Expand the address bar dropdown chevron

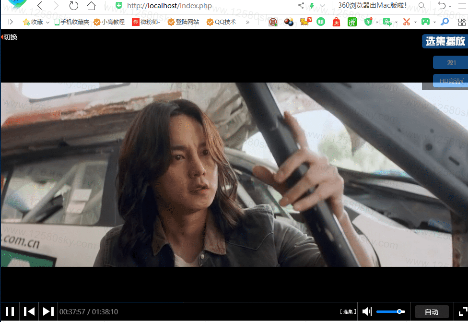(x=322, y=6)
